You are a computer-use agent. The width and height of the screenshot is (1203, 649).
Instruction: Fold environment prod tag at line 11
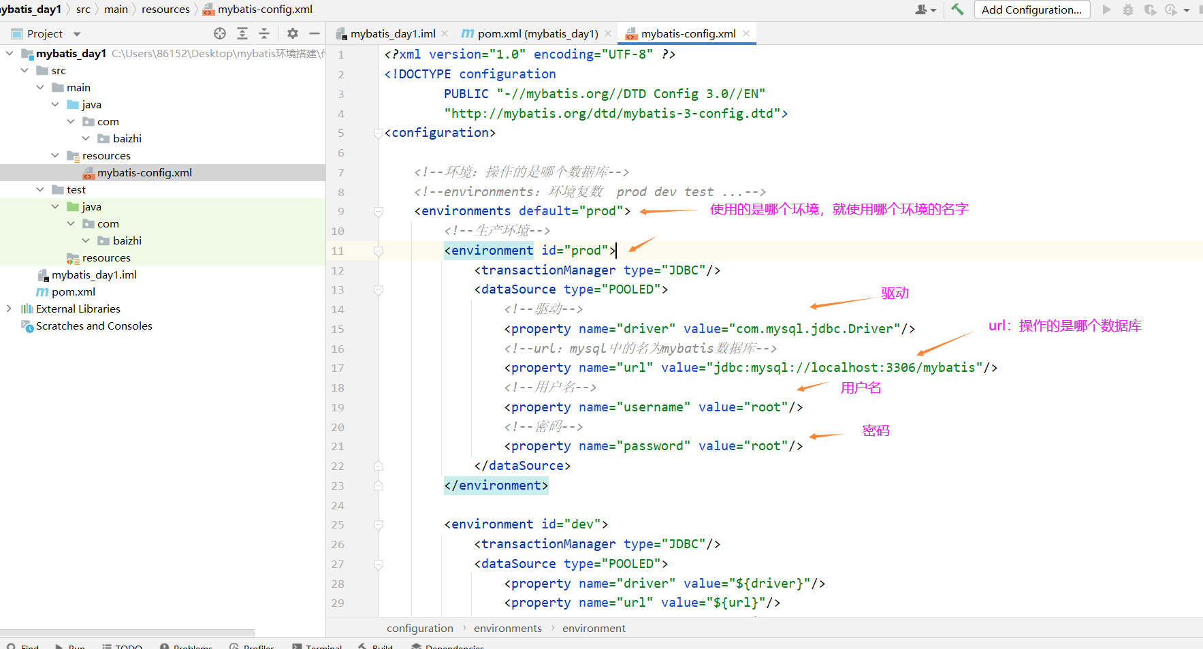(379, 251)
